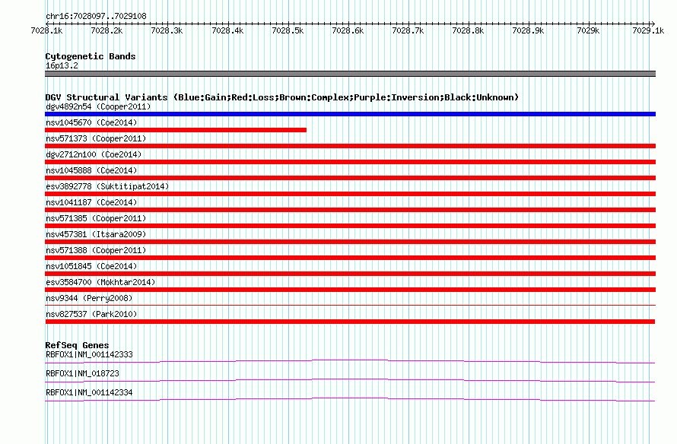Viewport: 677px width, 444px height.
Task: Click the magenta line under RBFOX1|NM_001142334
Action: coord(350,399)
